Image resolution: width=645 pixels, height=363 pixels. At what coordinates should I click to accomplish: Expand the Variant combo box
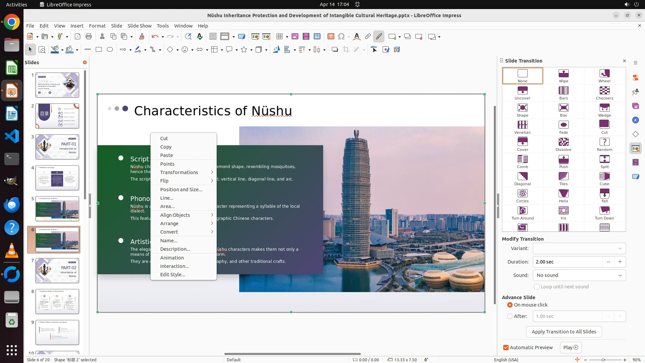(x=579, y=248)
